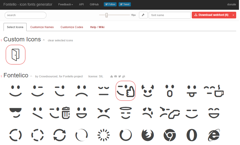240x145 pixels.
Task: Select the Internet Explorer icon
Action: (x=214, y=135)
